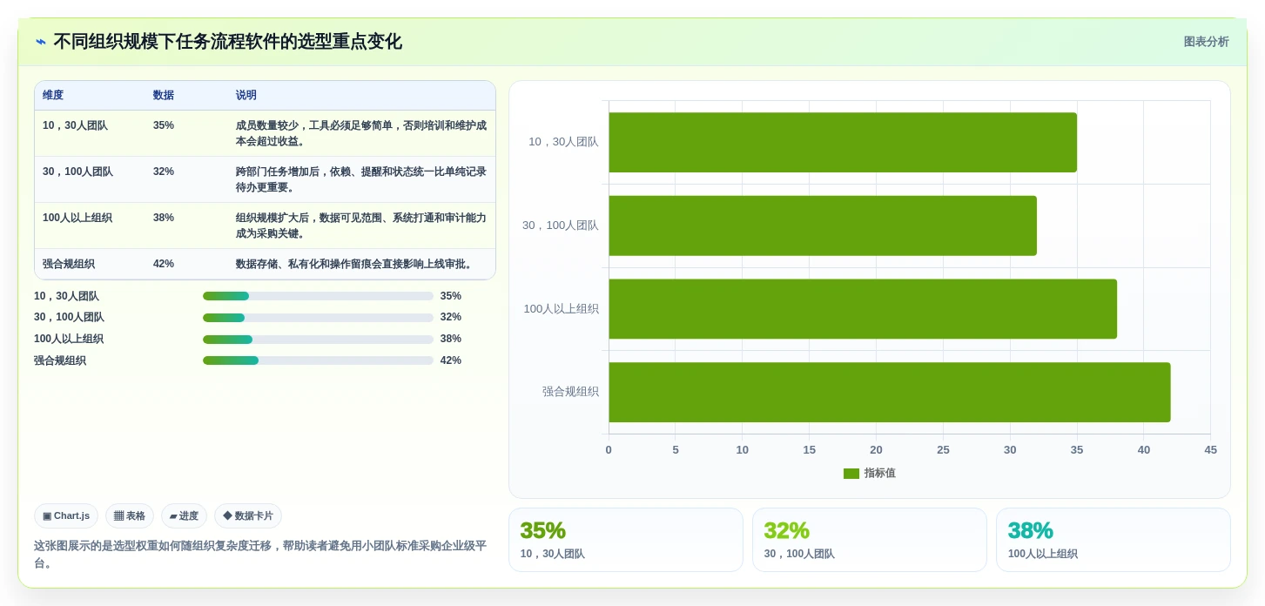
Task: Click the 32% value in table
Action: 164,172
